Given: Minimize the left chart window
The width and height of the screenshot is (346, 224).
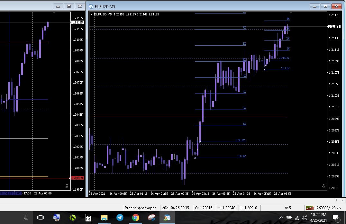Looking at the screenshot, I should (x=58, y=6).
